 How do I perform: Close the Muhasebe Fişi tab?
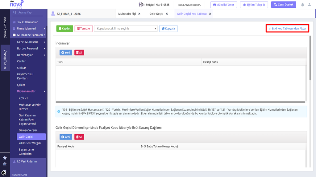coord(139,14)
